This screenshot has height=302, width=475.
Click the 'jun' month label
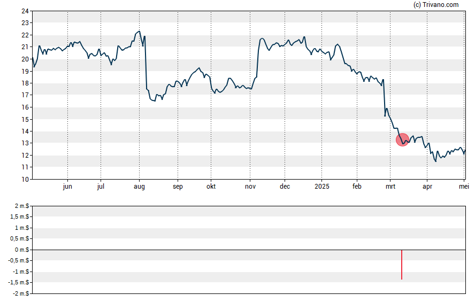click(67, 187)
